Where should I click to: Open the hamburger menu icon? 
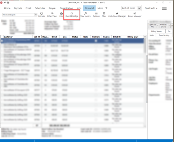pyautogui.click(x=164, y=8)
